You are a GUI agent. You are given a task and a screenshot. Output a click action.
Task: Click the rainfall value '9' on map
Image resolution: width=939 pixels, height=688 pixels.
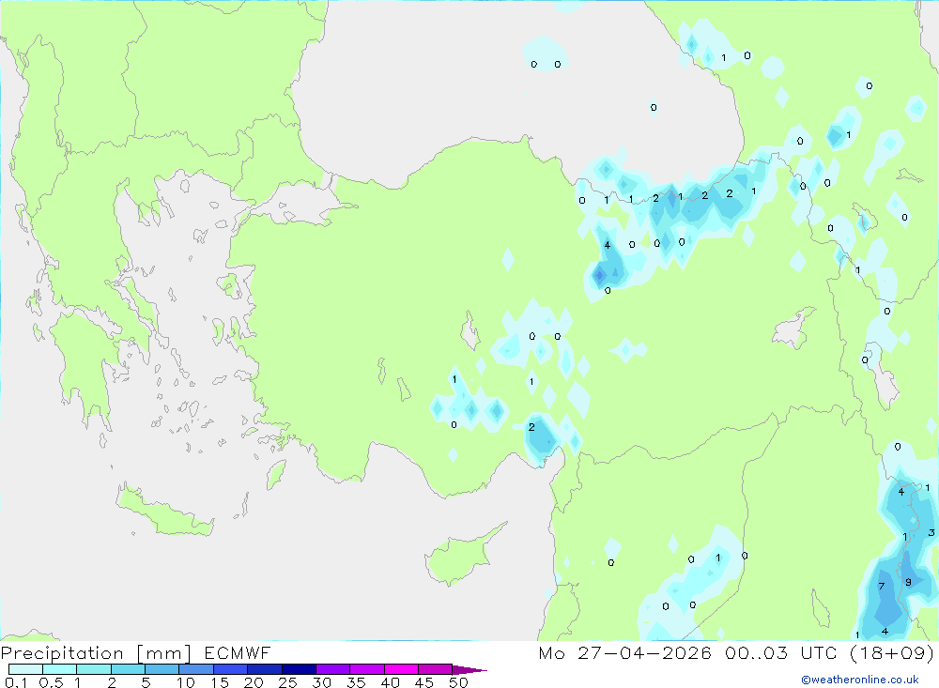908,582
